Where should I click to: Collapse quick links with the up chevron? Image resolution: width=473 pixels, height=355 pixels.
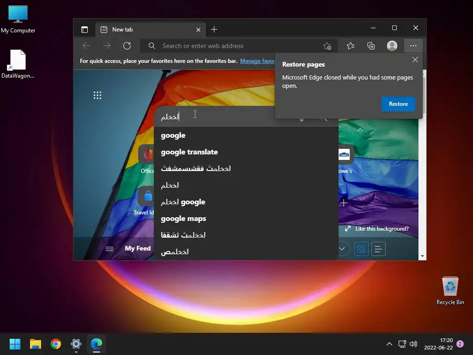click(x=360, y=130)
